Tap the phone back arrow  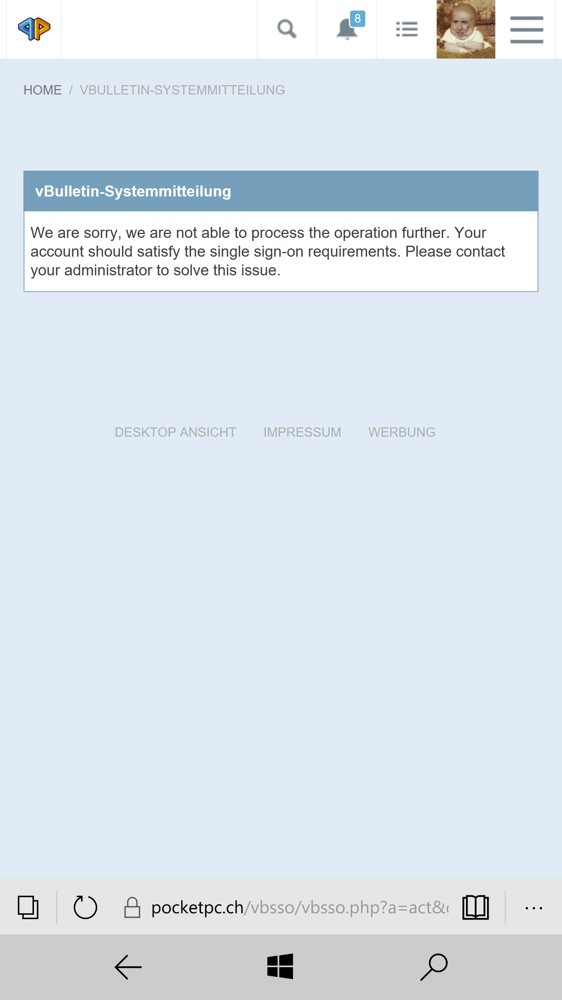click(128, 967)
